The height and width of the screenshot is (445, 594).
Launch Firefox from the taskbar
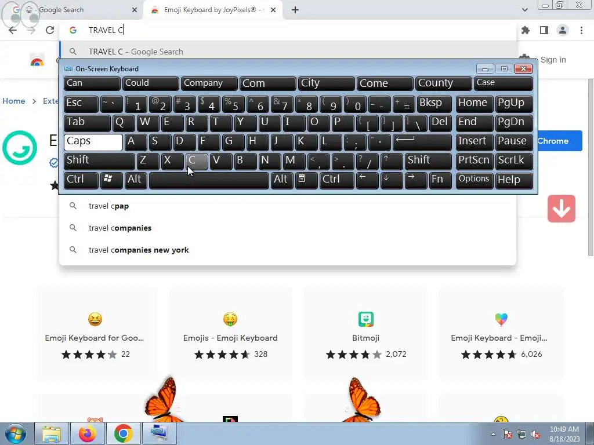coord(88,433)
